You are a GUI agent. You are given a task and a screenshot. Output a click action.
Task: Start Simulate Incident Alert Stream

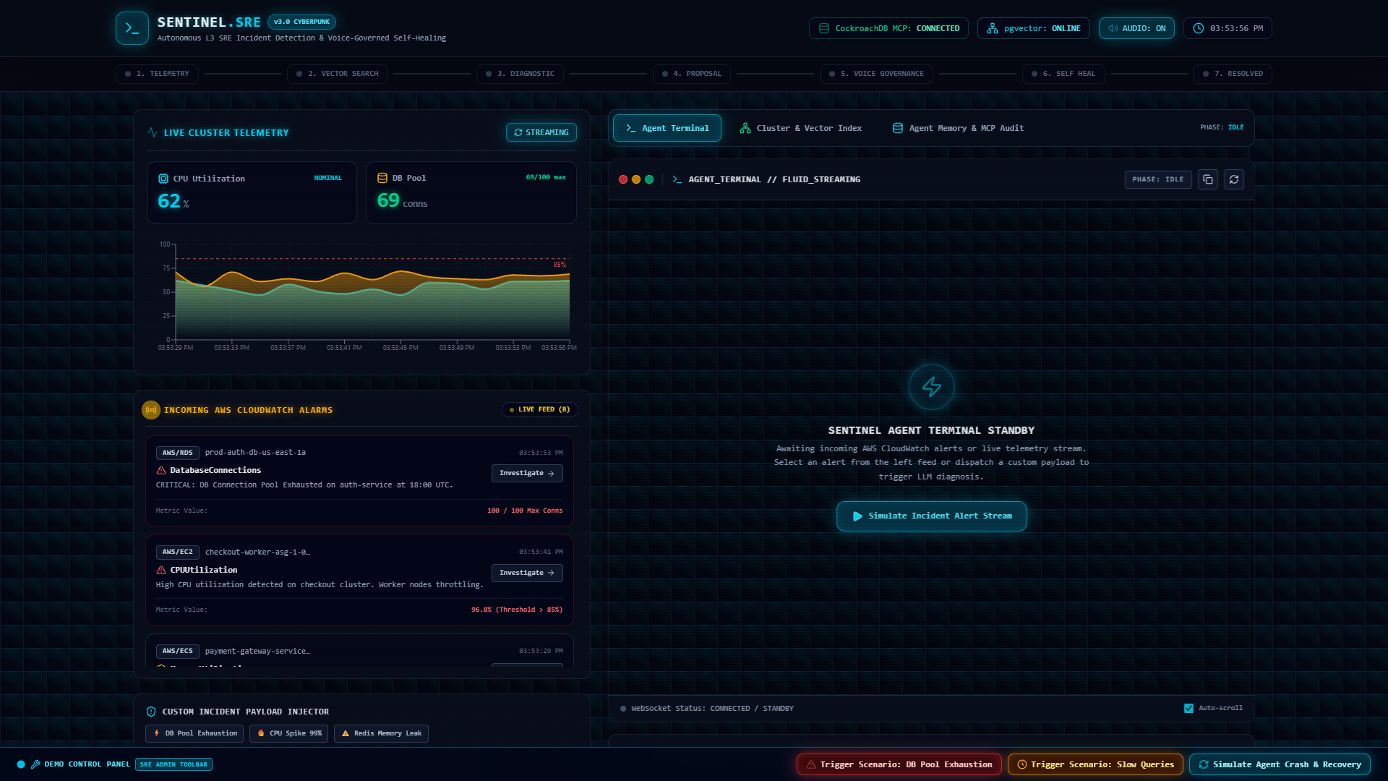tap(931, 516)
